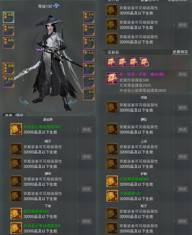This screenshot has height=235, width=192.
Task: Expand the arrow beside 项链 熔嵌 button
Action: pos(174,108)
